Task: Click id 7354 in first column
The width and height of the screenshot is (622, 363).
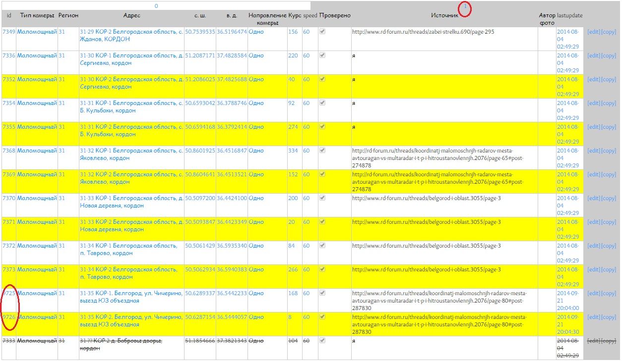Action: point(9,103)
